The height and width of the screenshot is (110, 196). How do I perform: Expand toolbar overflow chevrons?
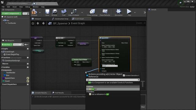[145, 13]
